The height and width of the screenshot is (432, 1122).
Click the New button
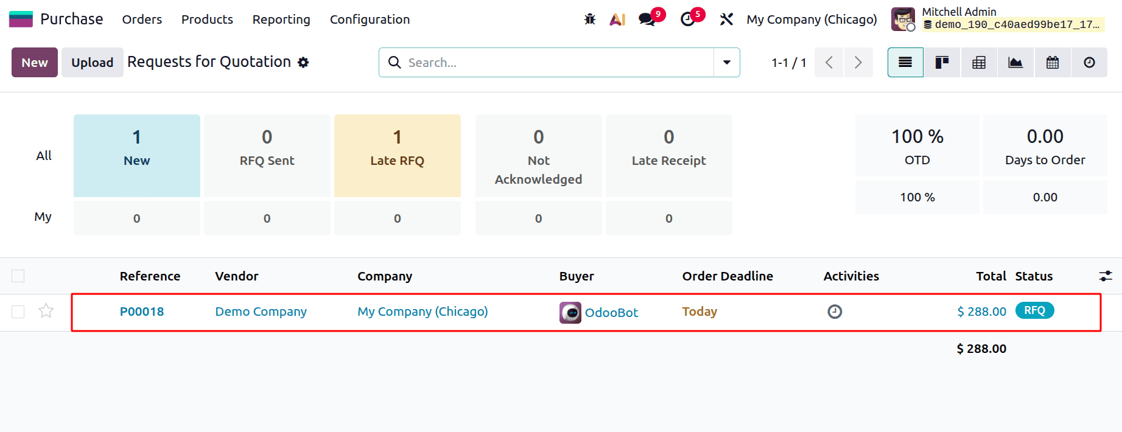(35, 63)
